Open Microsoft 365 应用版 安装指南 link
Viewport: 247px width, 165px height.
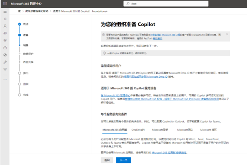click(x=169, y=153)
